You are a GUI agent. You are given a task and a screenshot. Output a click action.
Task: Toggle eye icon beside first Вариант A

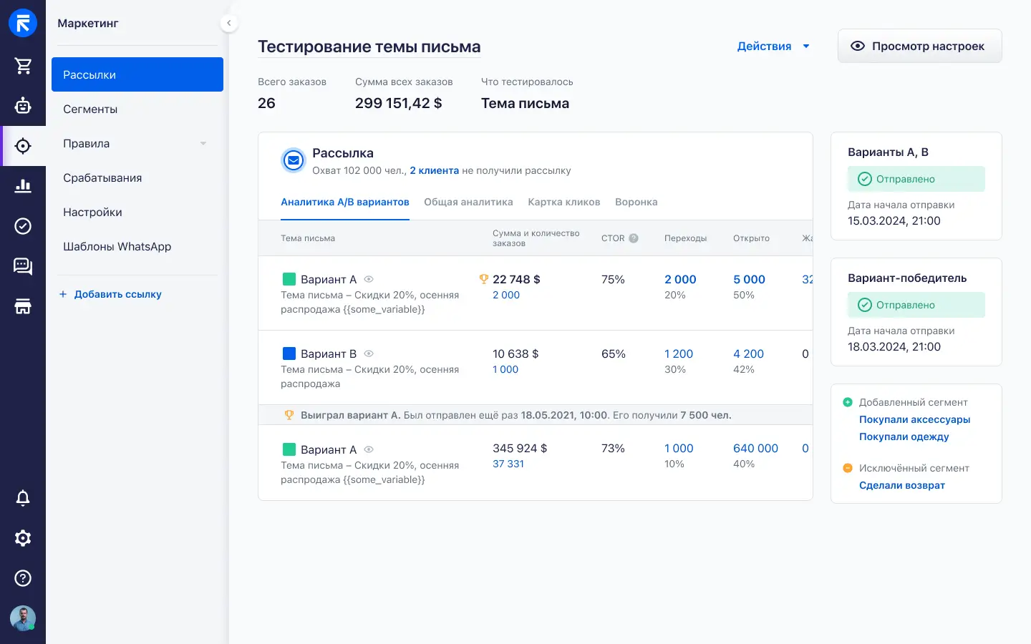369,279
